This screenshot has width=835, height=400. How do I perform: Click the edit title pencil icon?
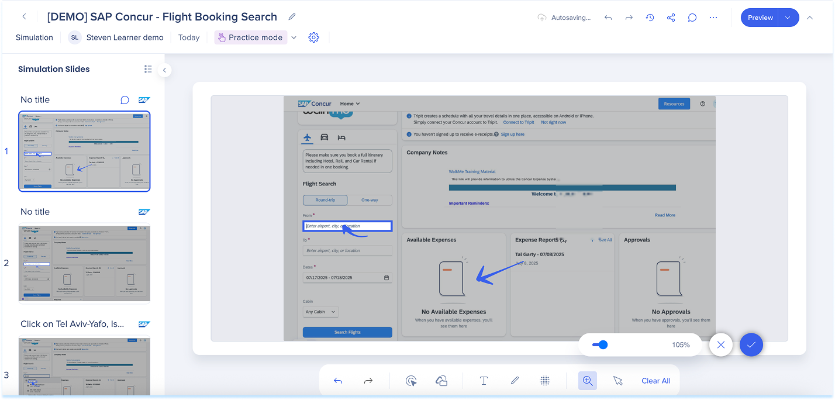(292, 17)
